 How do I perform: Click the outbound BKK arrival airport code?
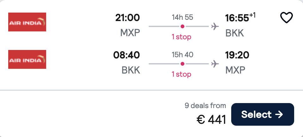click(x=235, y=33)
